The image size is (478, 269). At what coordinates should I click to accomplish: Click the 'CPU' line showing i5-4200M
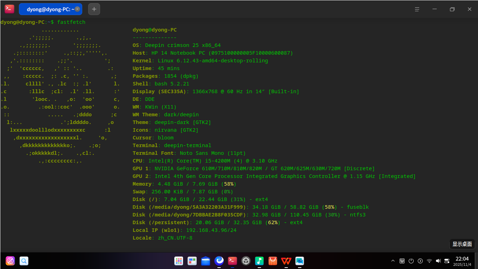pos(205,161)
